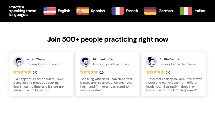Choose the German language label

(166, 11)
